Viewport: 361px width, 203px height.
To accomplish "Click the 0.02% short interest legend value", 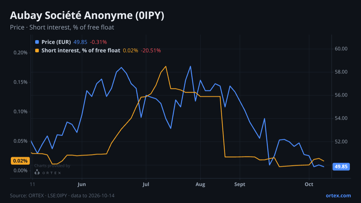I will 131,51.
